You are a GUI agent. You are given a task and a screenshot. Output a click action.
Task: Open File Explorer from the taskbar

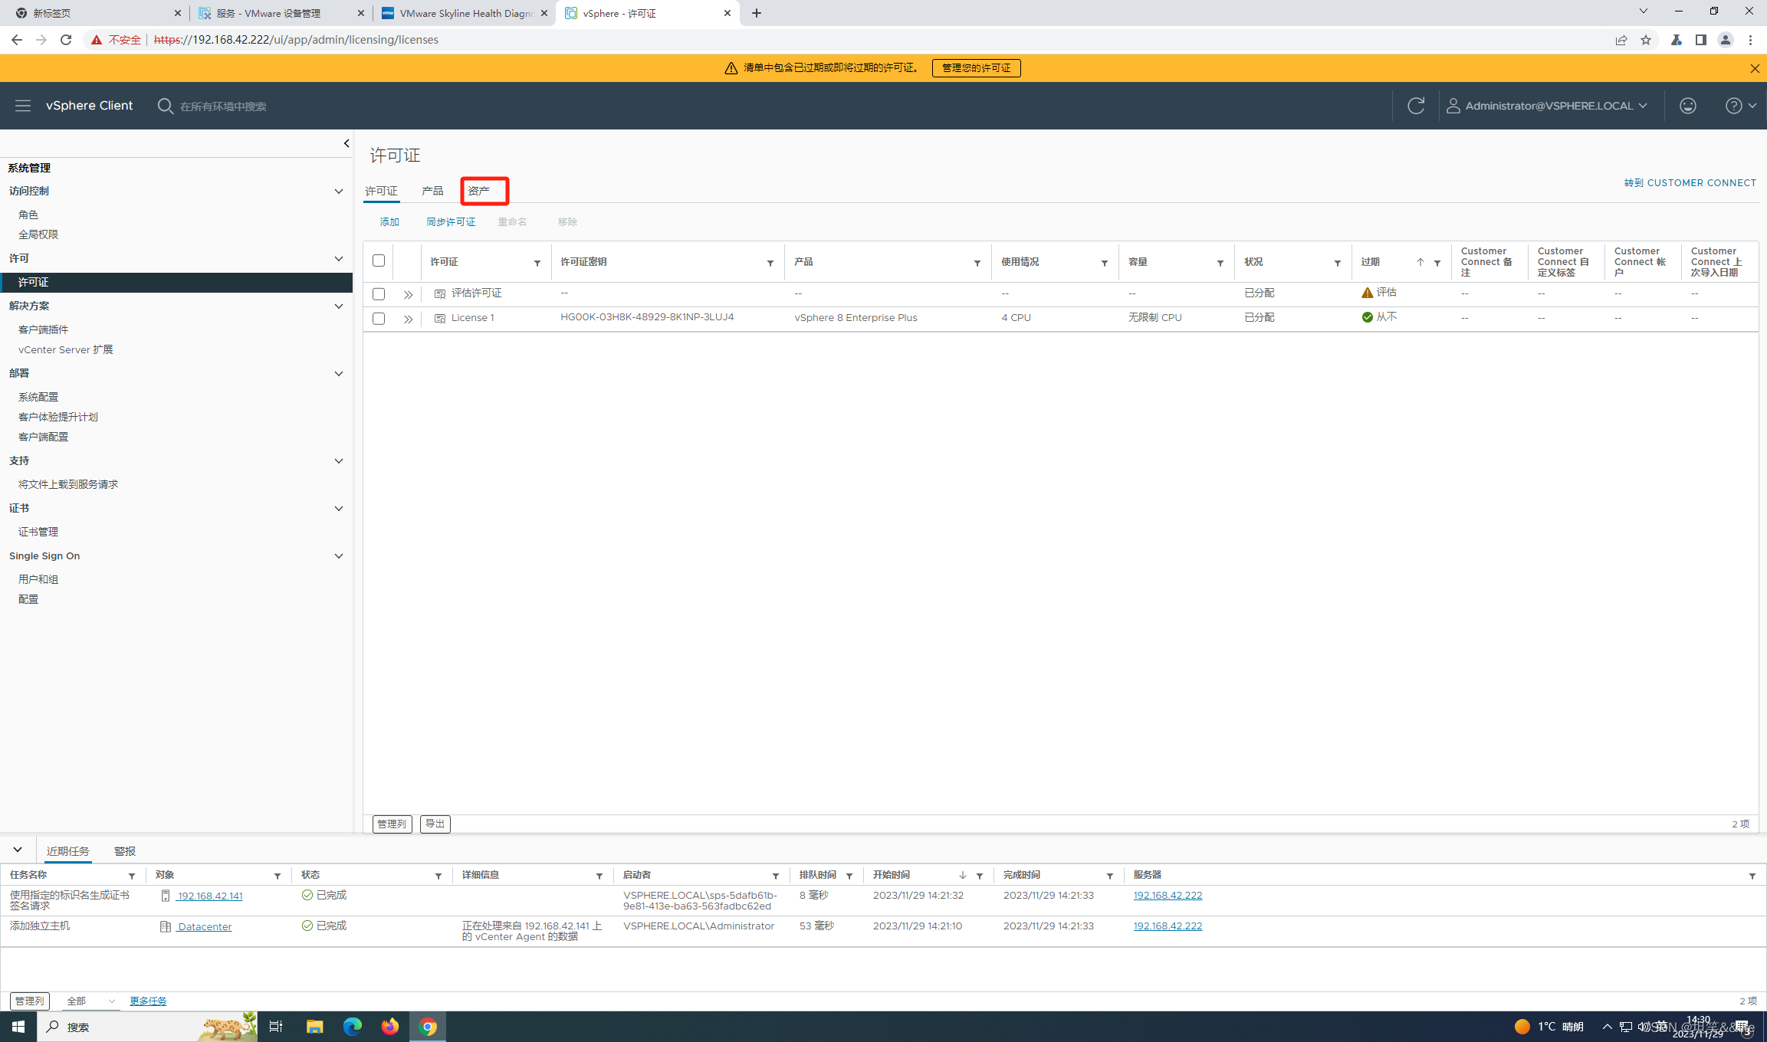pos(314,1027)
